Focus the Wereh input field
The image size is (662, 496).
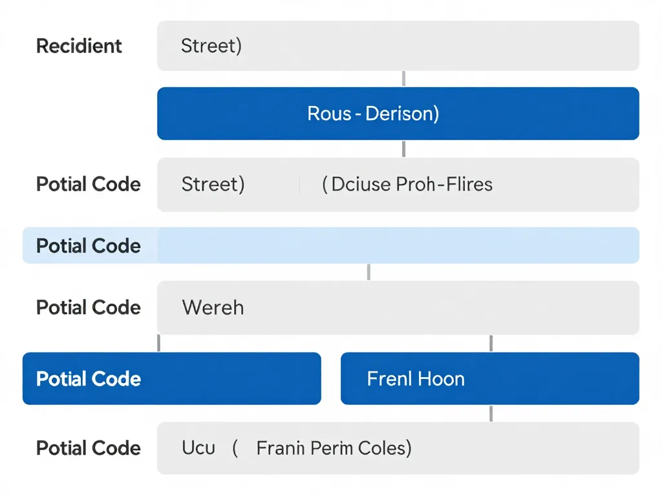[x=398, y=307]
